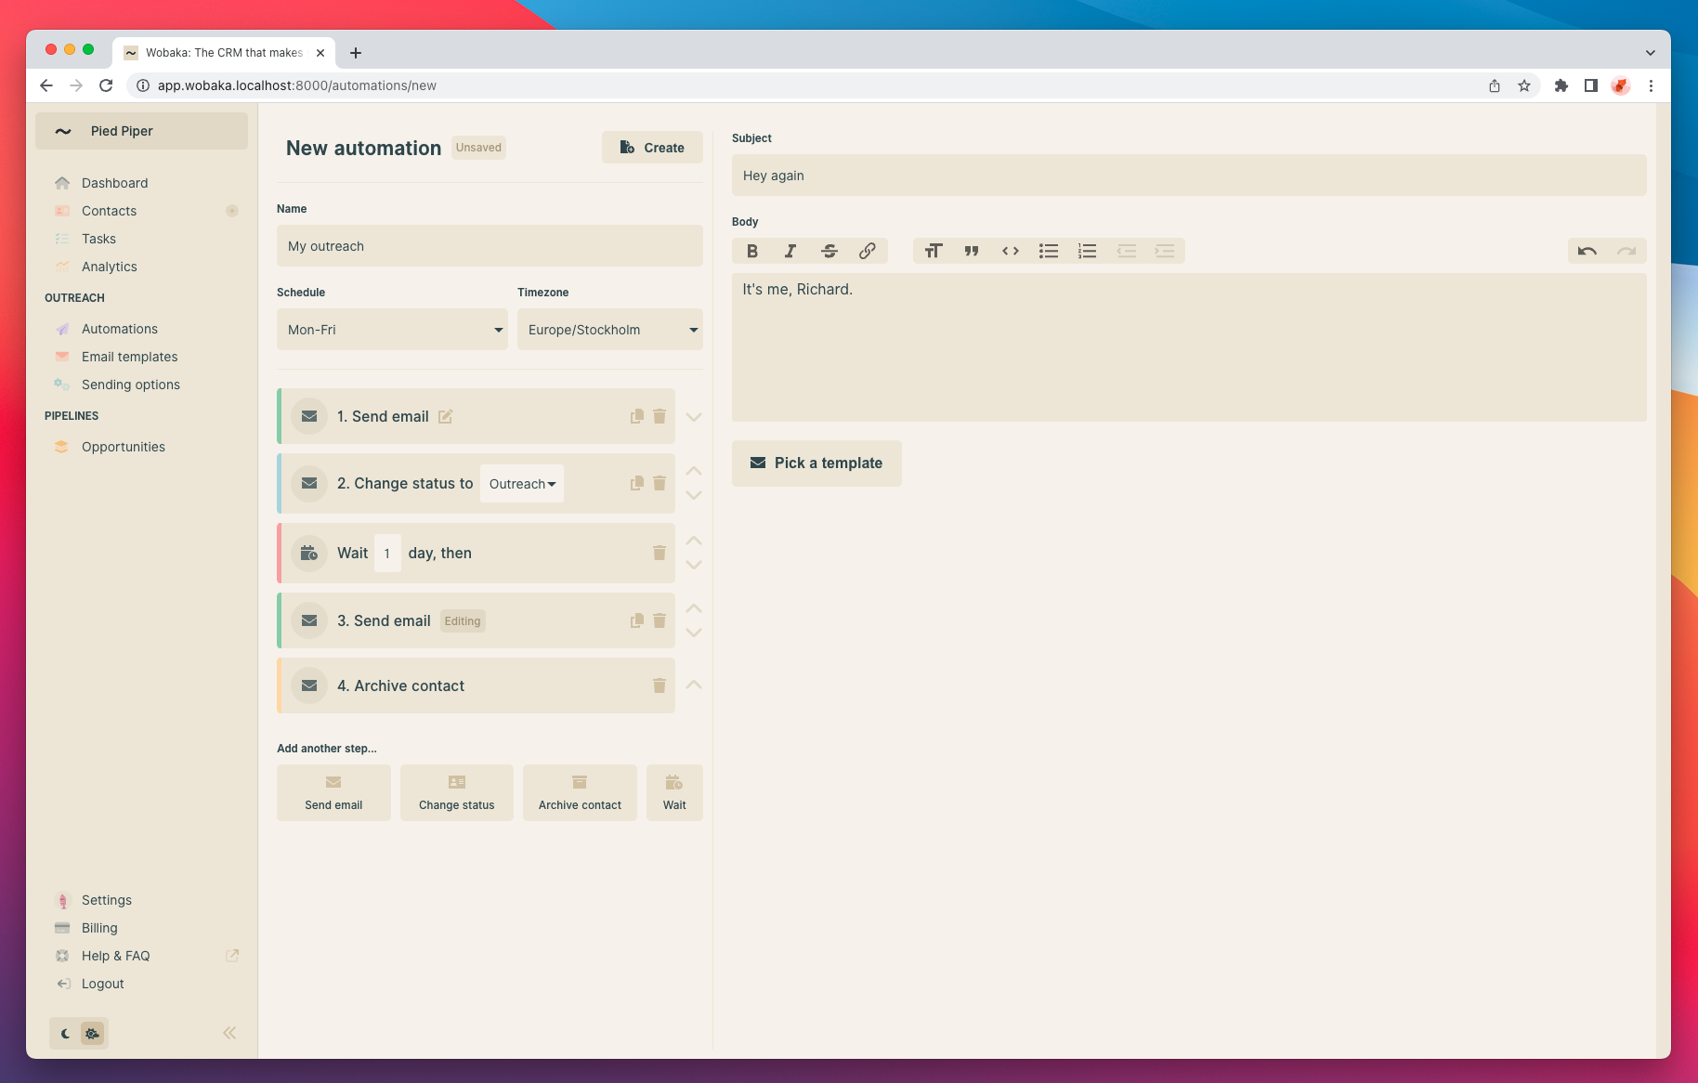Open Email templates from the sidebar
Screen dimensions: 1698x1083
(x=129, y=356)
